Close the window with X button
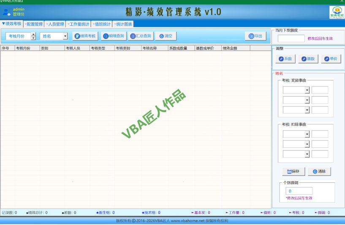 click(x=342, y=1)
